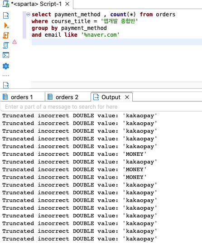Click the script file icon on Script-1 tab
The width and height of the screenshot is (202, 250).
6,4
